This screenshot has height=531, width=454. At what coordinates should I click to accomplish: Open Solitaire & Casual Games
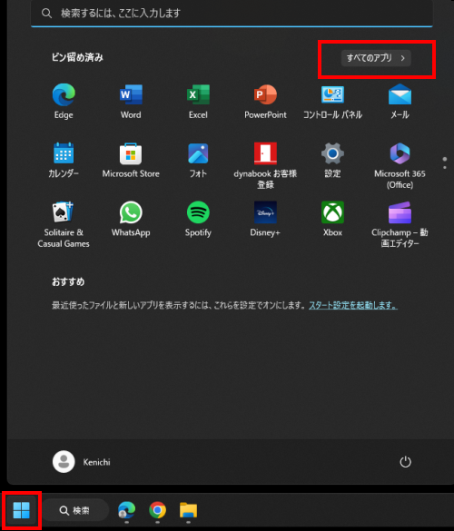[64, 224]
